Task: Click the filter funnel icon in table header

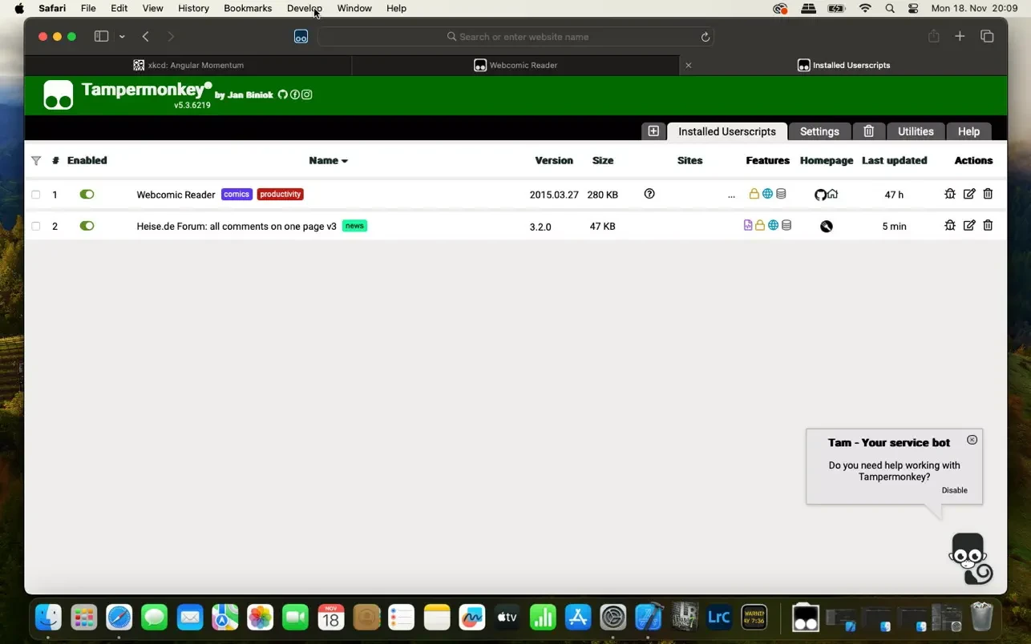Action: [x=36, y=161]
